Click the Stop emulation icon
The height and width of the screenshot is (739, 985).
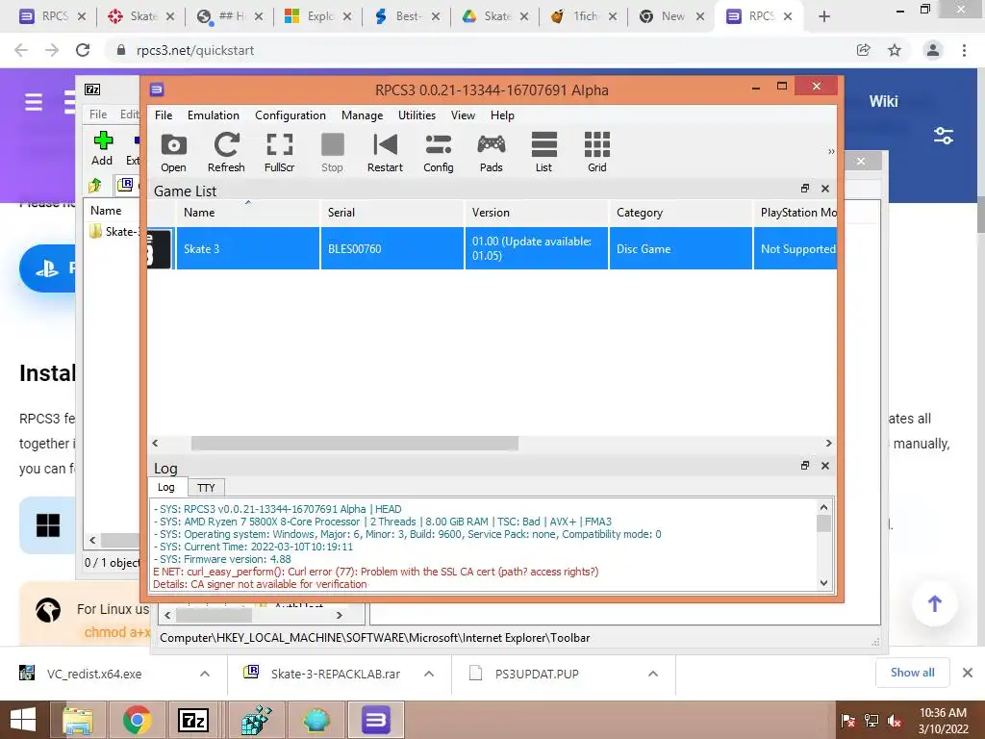332,152
